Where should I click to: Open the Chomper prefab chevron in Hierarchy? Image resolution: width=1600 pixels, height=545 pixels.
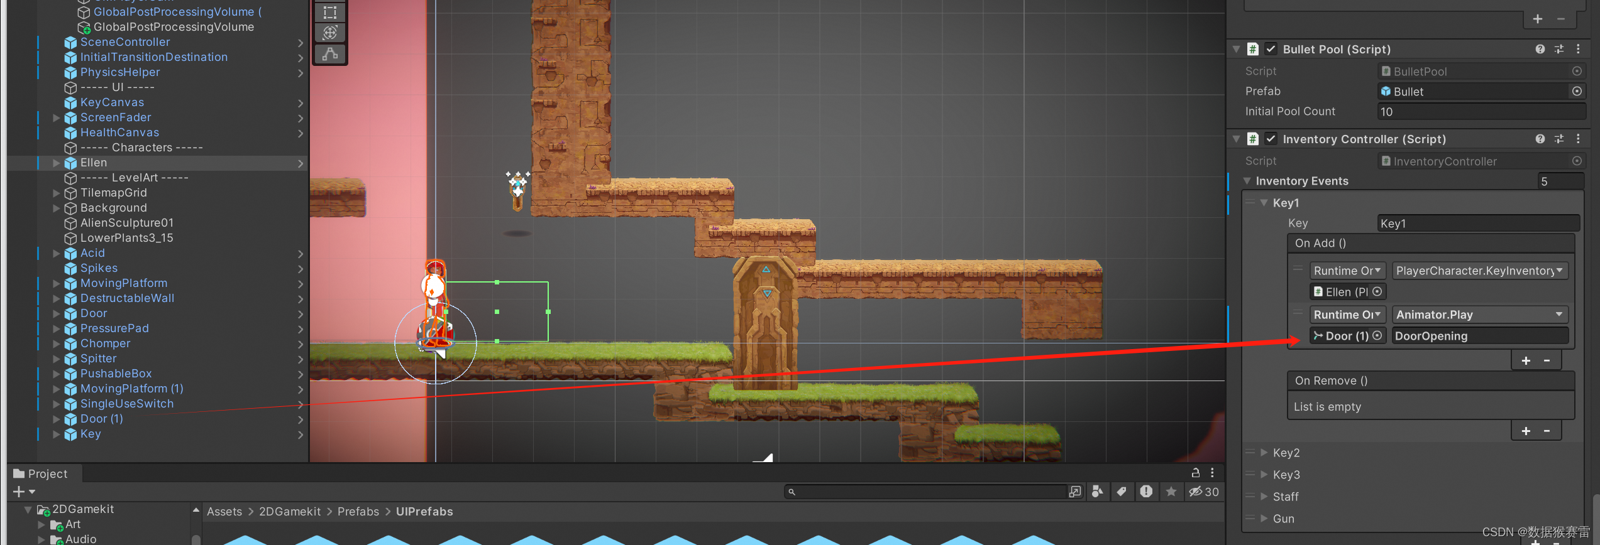301,343
